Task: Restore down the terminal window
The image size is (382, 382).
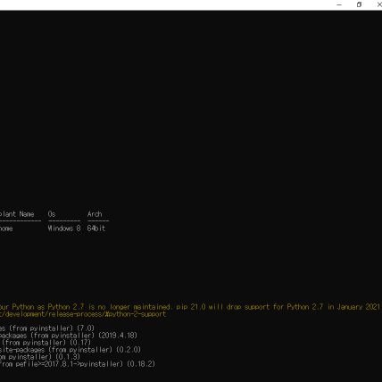Action: 359,4
